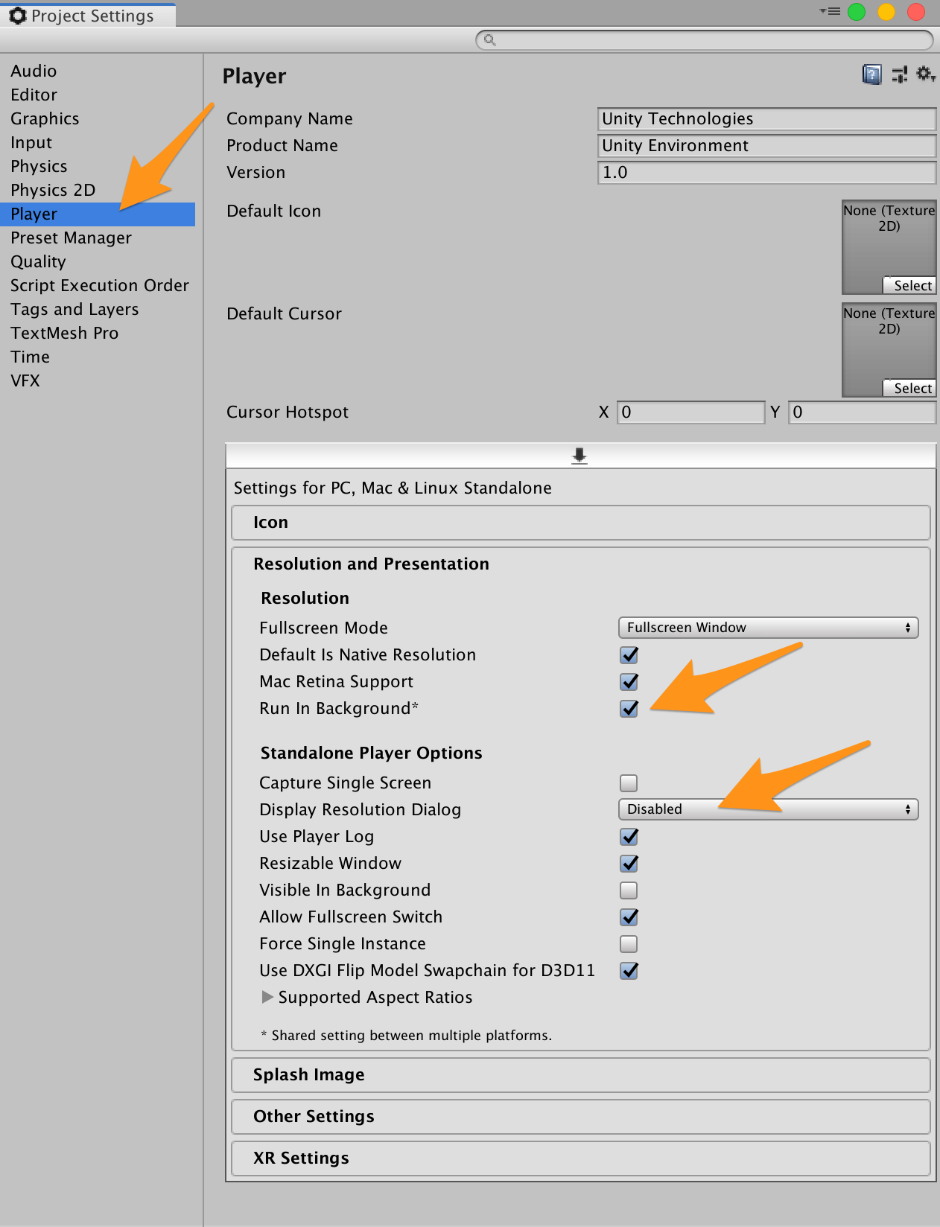The height and width of the screenshot is (1227, 940).
Task: Open Editor settings category
Action: [x=98, y=95]
